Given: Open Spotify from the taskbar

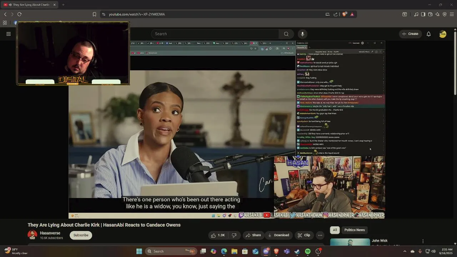Looking at the screenshot, I should click(x=308, y=251).
